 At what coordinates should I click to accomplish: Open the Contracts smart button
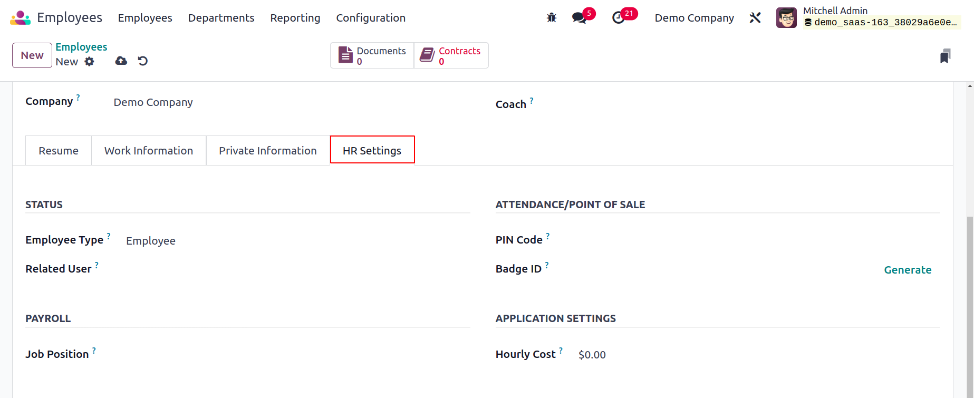pyautogui.click(x=451, y=55)
